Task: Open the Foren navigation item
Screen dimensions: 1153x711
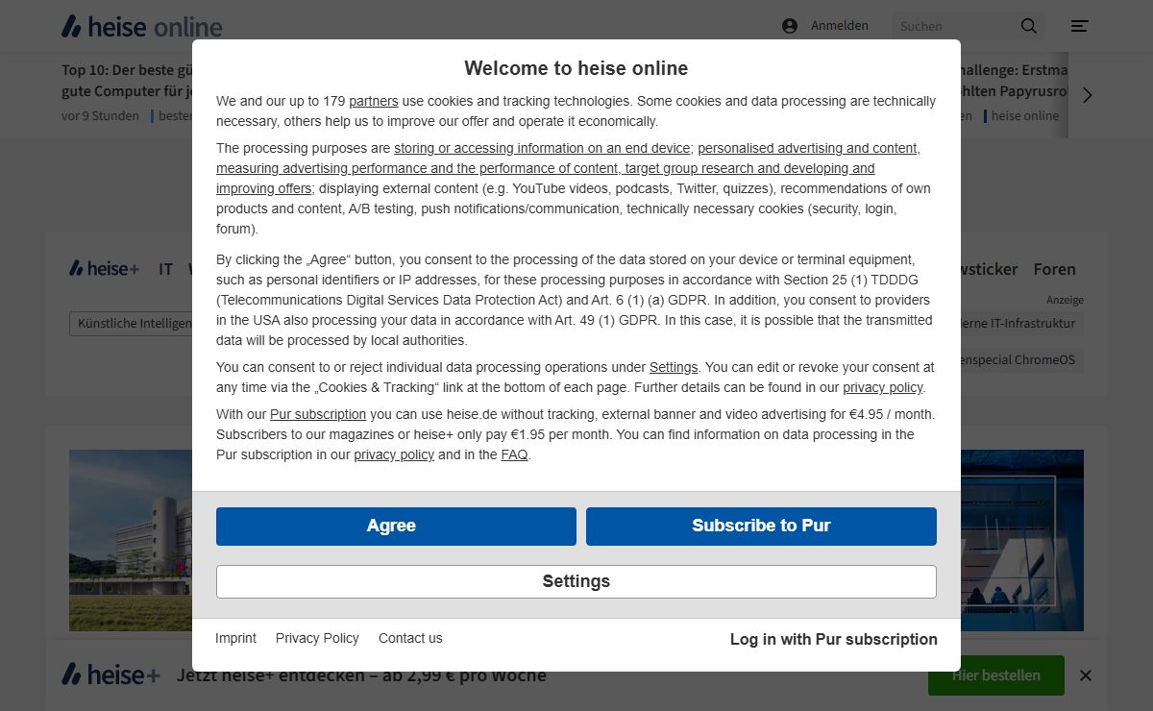Action: point(1055,269)
